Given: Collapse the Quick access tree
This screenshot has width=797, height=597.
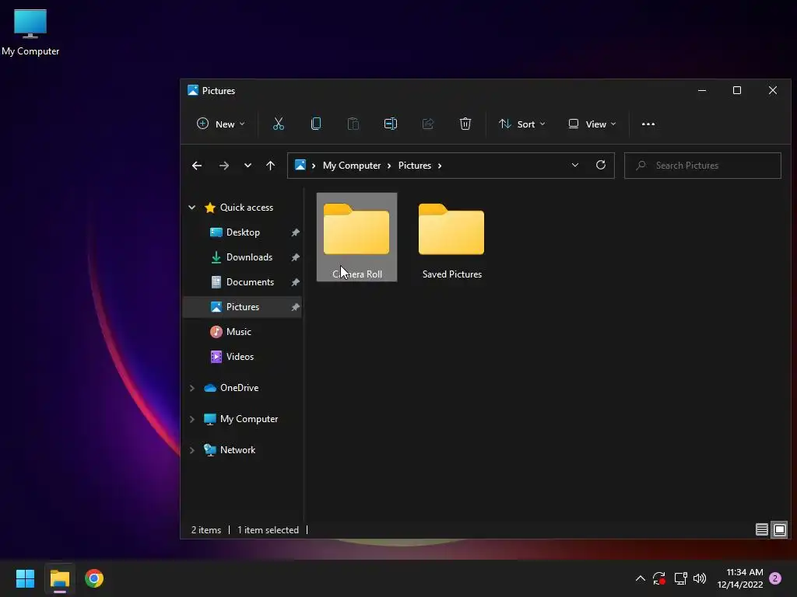Looking at the screenshot, I should pos(191,207).
